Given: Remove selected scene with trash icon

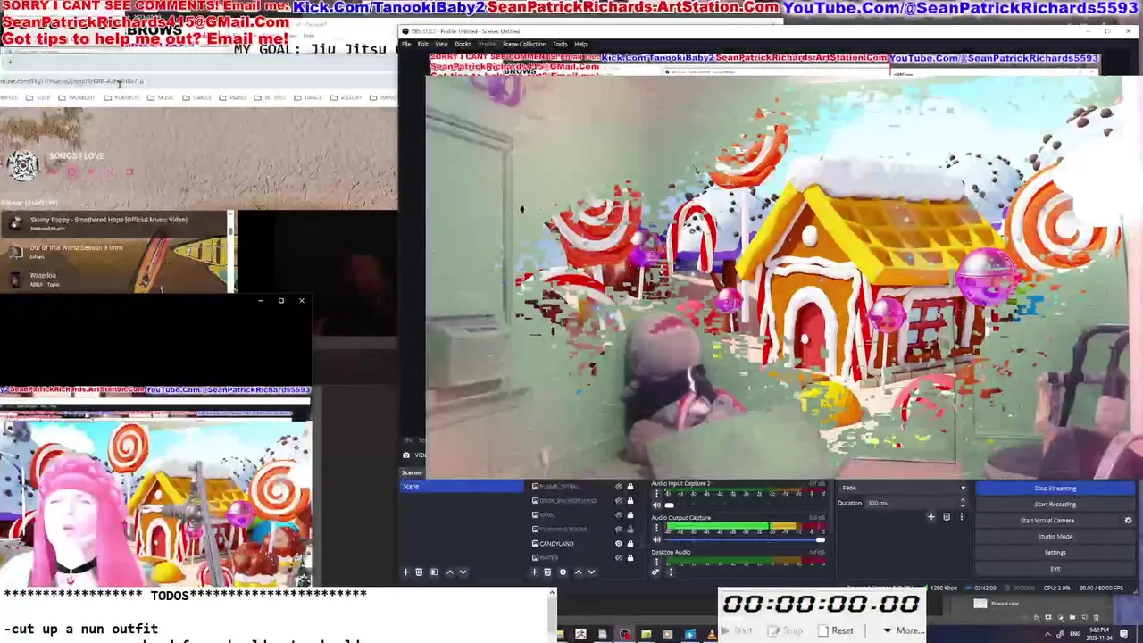Looking at the screenshot, I should click(419, 572).
